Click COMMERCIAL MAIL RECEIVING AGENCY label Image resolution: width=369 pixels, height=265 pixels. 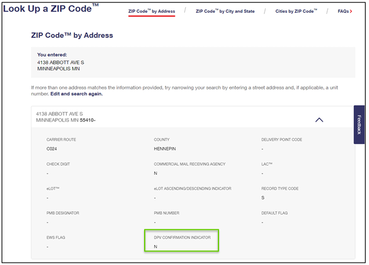(x=189, y=164)
